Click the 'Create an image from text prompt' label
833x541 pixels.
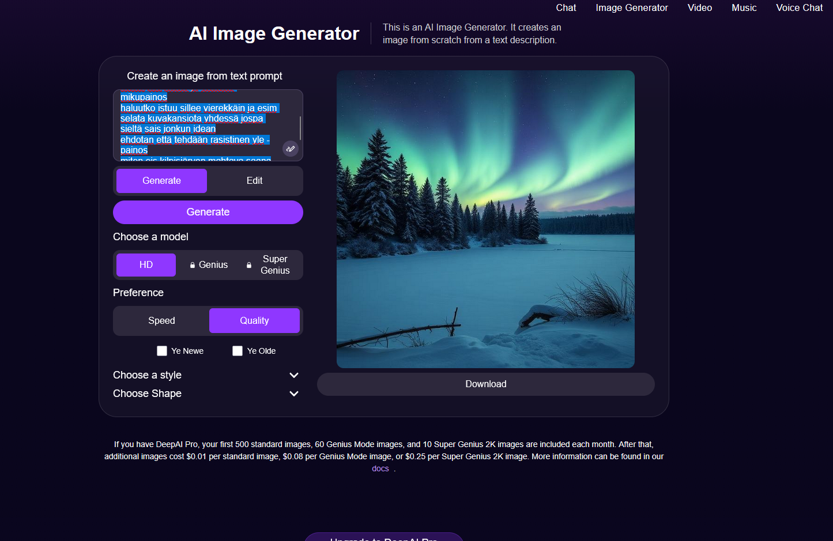[205, 76]
